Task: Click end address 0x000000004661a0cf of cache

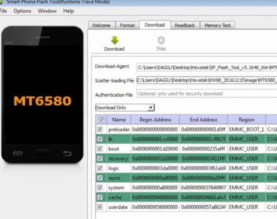Action: [204, 197]
